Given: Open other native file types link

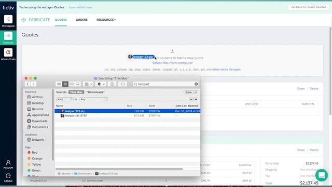Looking at the screenshot, I should click(226, 70).
